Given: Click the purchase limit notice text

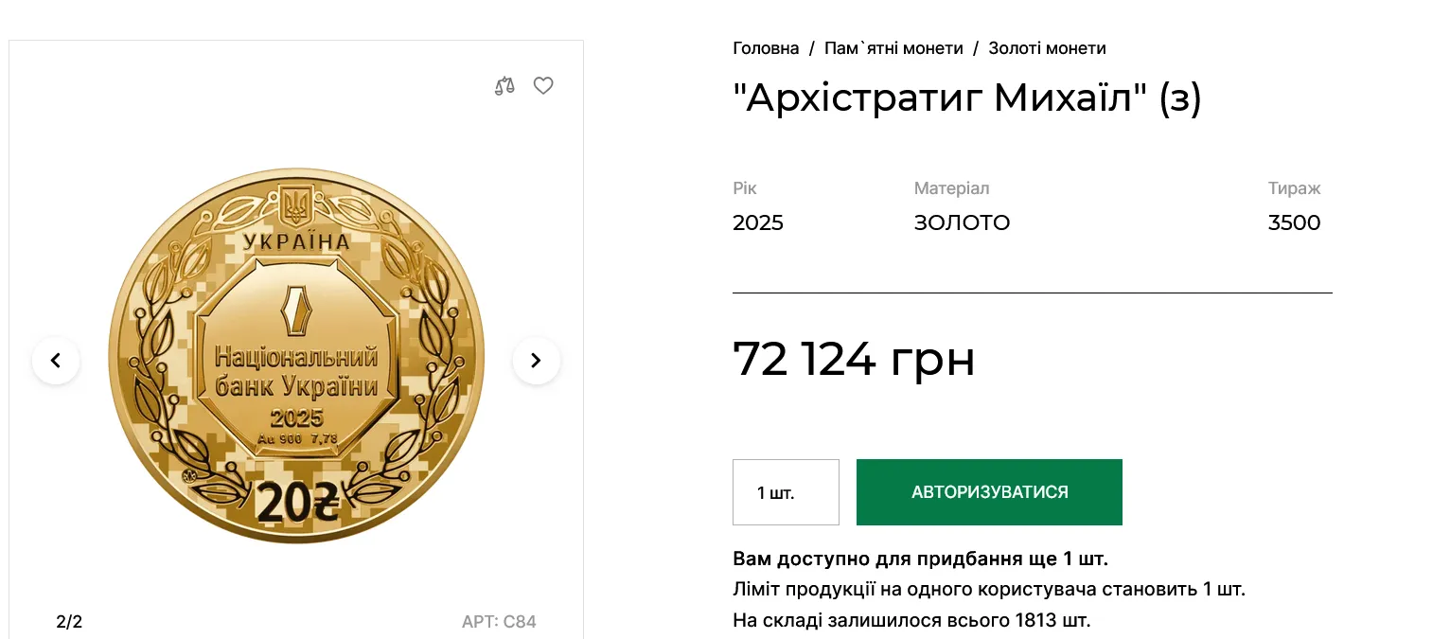Looking at the screenshot, I should (x=990, y=590).
